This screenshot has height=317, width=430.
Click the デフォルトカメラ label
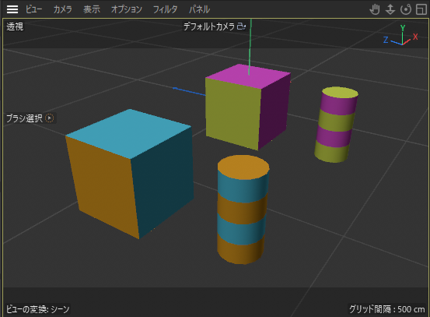tap(209, 26)
